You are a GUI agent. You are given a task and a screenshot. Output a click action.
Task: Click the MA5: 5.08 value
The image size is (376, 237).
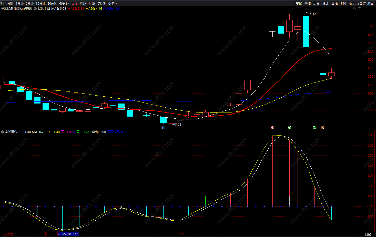coord(59,9)
